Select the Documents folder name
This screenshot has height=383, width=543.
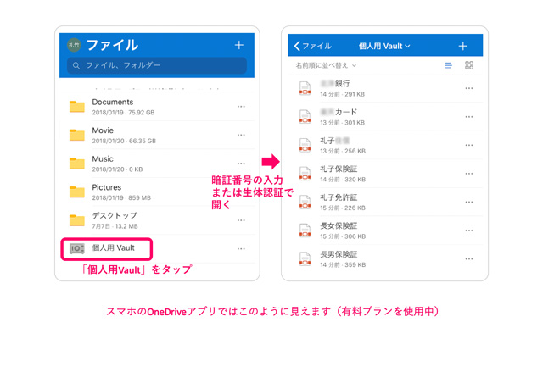113,102
